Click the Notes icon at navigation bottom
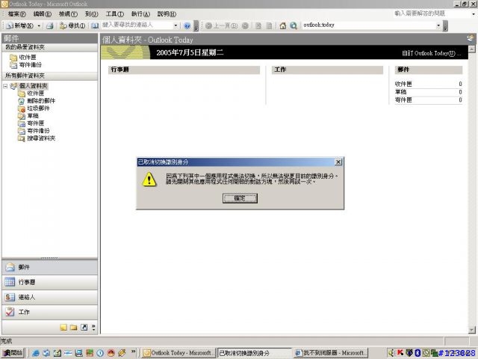 point(63,328)
